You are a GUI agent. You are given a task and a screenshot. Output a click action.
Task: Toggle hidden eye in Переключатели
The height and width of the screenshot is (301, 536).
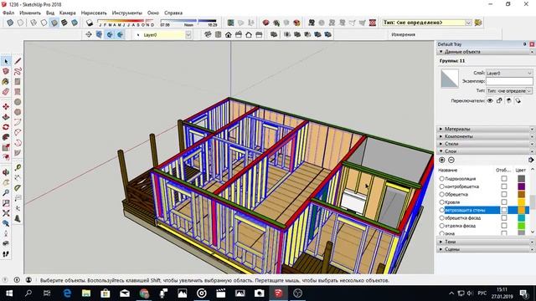coord(490,100)
